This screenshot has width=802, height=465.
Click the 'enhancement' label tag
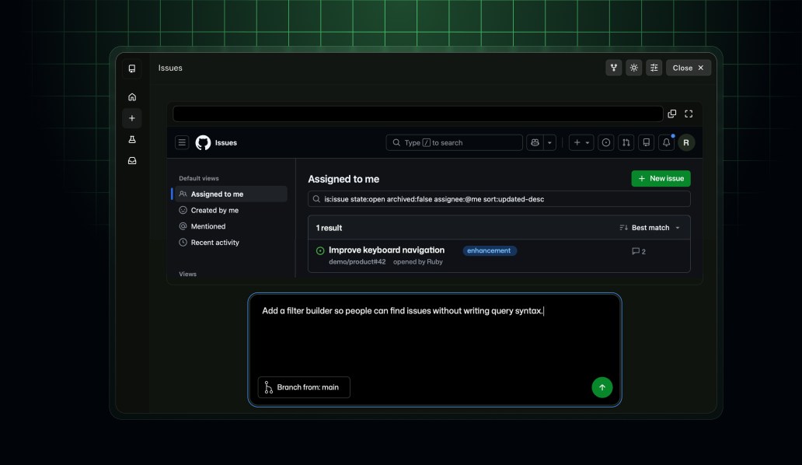click(490, 250)
